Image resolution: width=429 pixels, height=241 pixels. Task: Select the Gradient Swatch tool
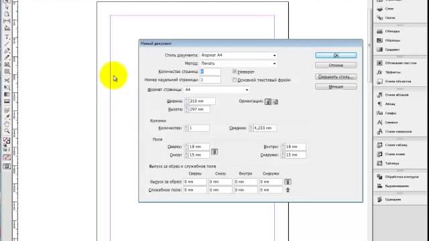(7, 94)
